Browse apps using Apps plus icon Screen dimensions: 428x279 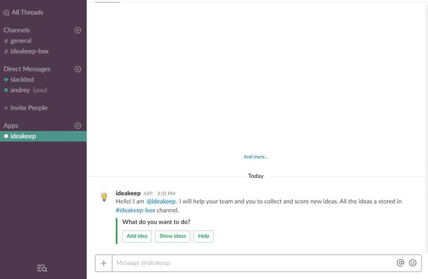coord(78,126)
